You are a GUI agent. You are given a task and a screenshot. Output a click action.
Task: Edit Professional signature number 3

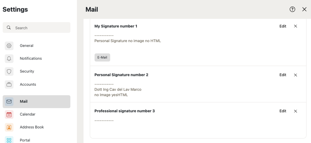click(283, 111)
